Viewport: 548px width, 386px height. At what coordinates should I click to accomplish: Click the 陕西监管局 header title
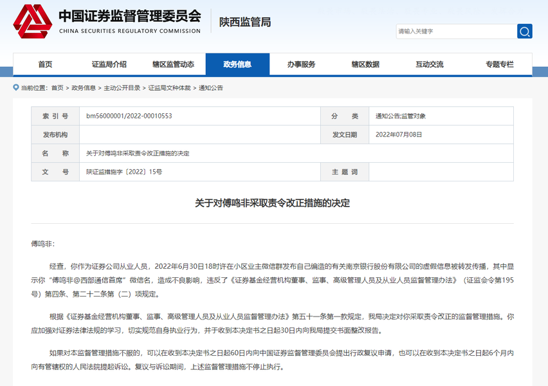click(x=245, y=22)
